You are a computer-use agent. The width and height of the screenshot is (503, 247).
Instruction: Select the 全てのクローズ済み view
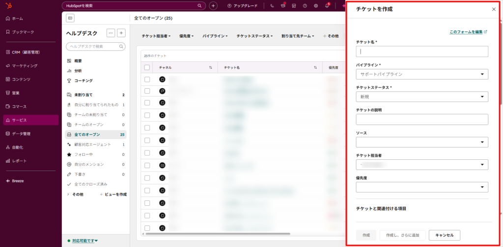coord(96,184)
